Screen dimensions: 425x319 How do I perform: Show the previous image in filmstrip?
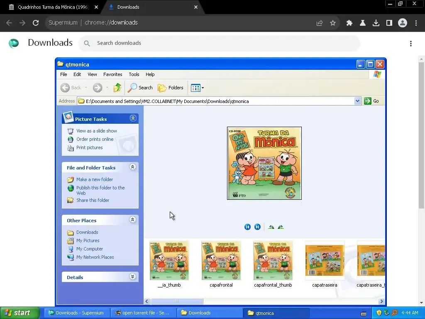(x=247, y=227)
